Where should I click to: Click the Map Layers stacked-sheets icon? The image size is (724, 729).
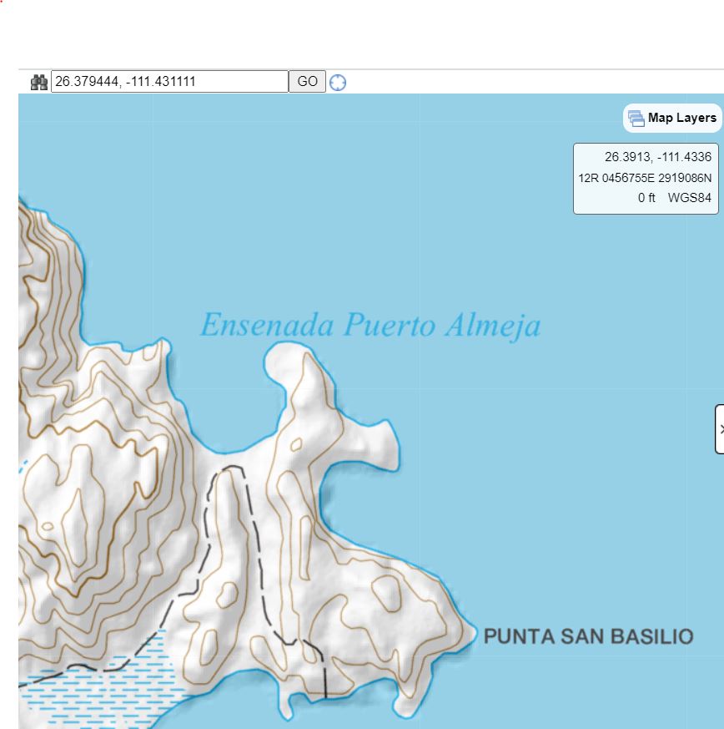pyautogui.click(x=636, y=118)
